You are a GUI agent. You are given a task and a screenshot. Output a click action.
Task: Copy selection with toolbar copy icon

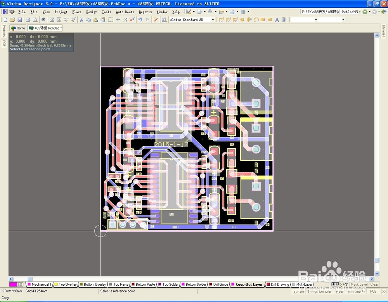(88, 20)
